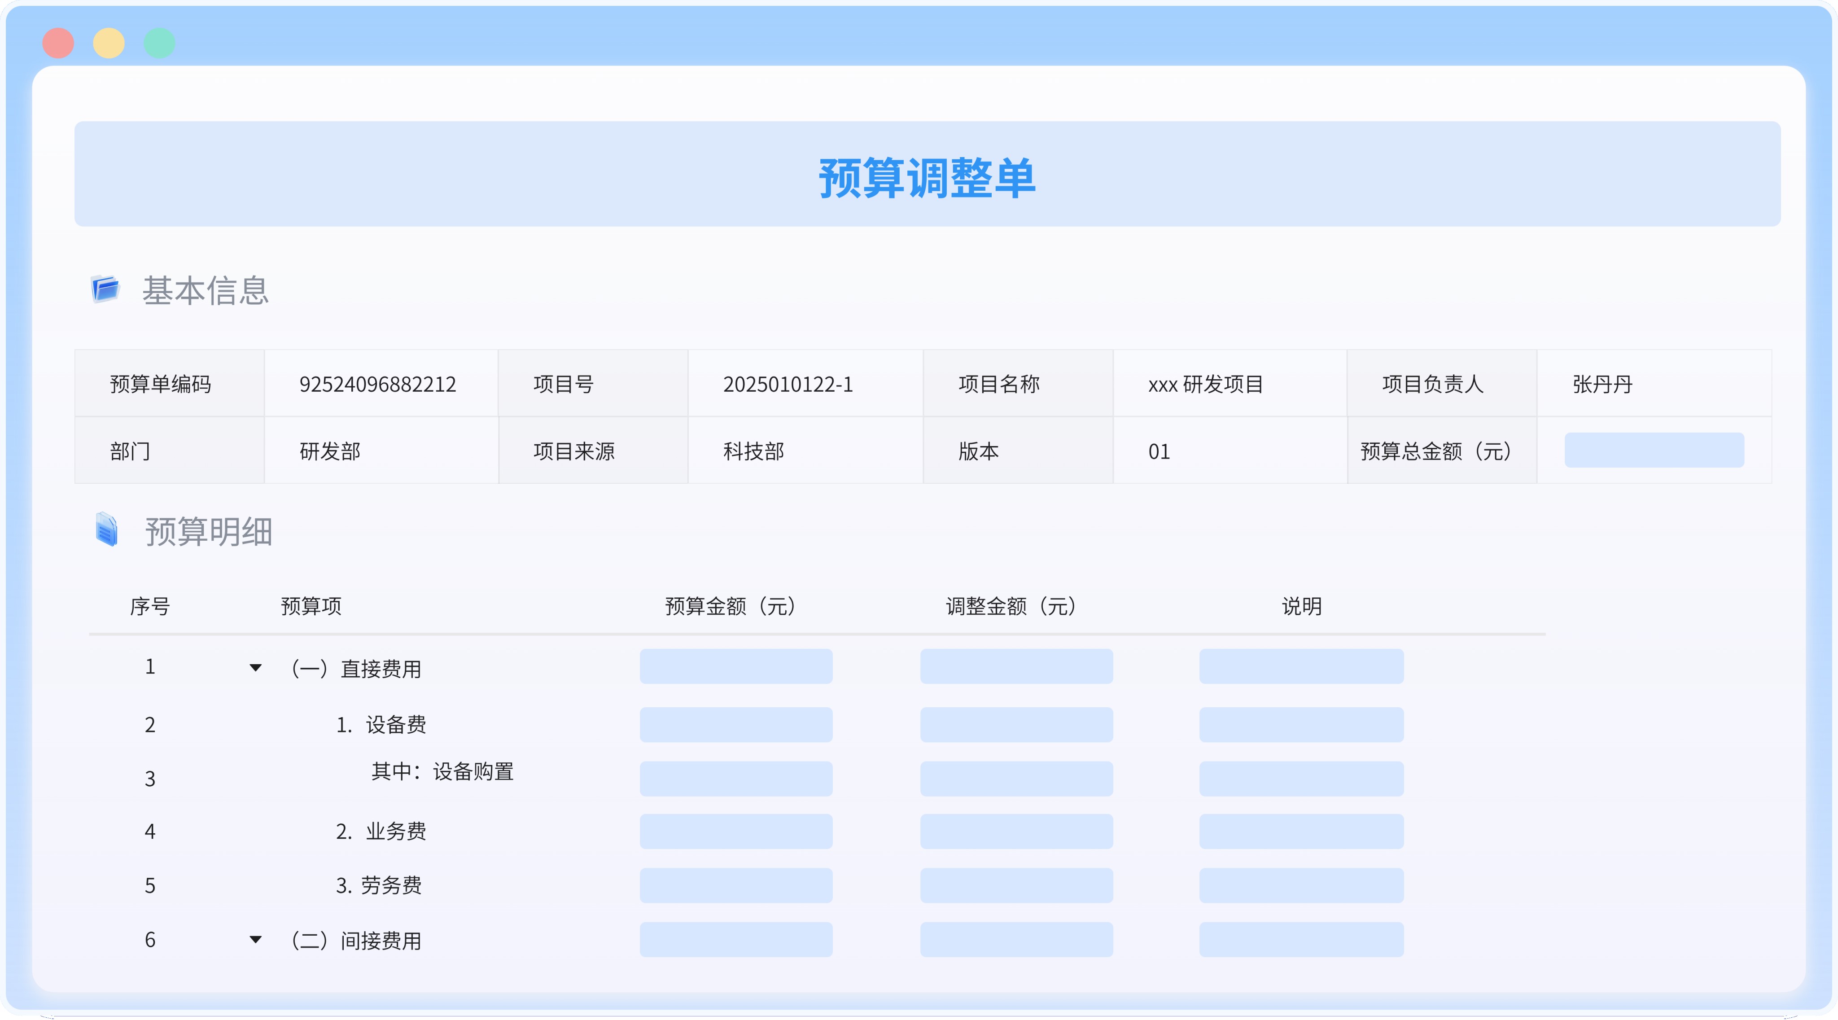Click 说明 field for 间接费用 row
This screenshot has height=1020, width=1838.
click(1301, 940)
